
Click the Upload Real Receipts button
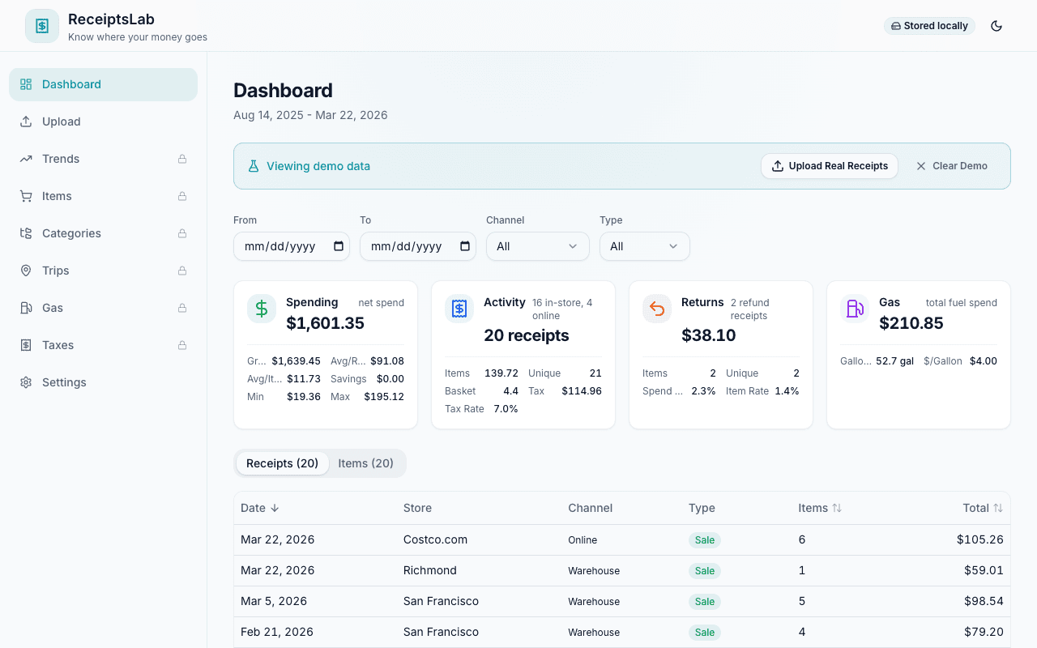coord(829,165)
